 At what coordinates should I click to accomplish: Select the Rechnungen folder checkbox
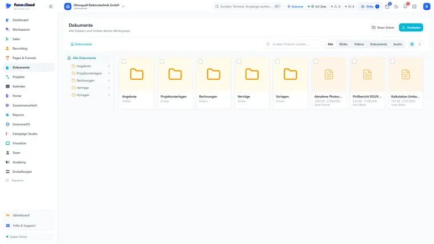(200, 62)
